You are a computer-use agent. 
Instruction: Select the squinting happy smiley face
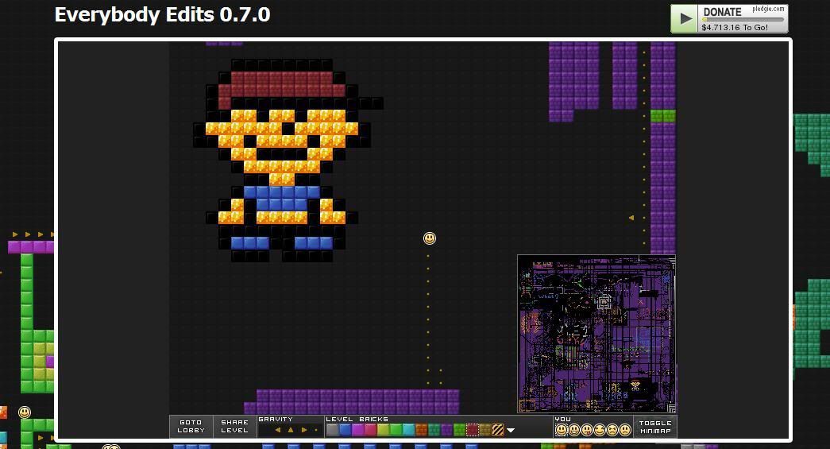[x=599, y=430]
